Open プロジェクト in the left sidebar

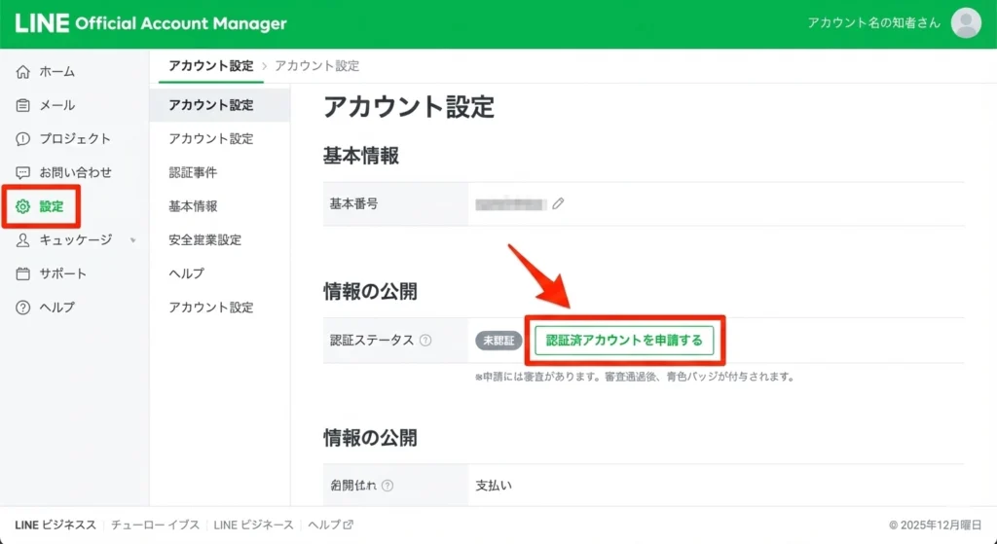[x=75, y=139]
